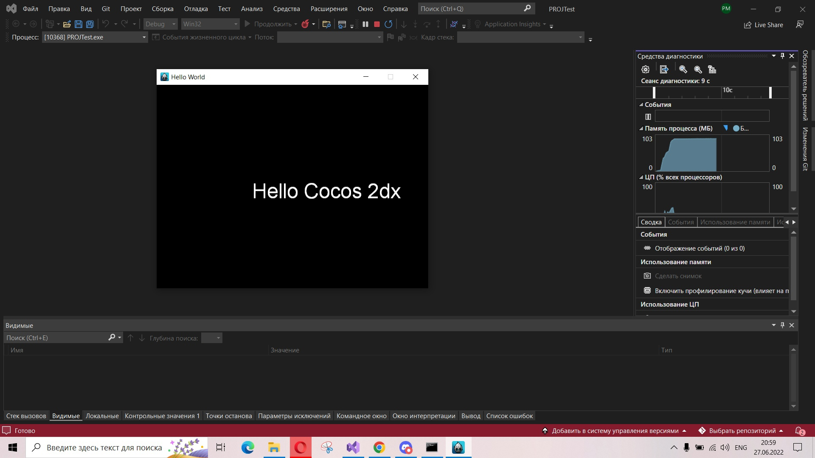The width and height of the screenshot is (815, 458).
Task: Reset diagnostics view zoom icon
Action: point(712,69)
